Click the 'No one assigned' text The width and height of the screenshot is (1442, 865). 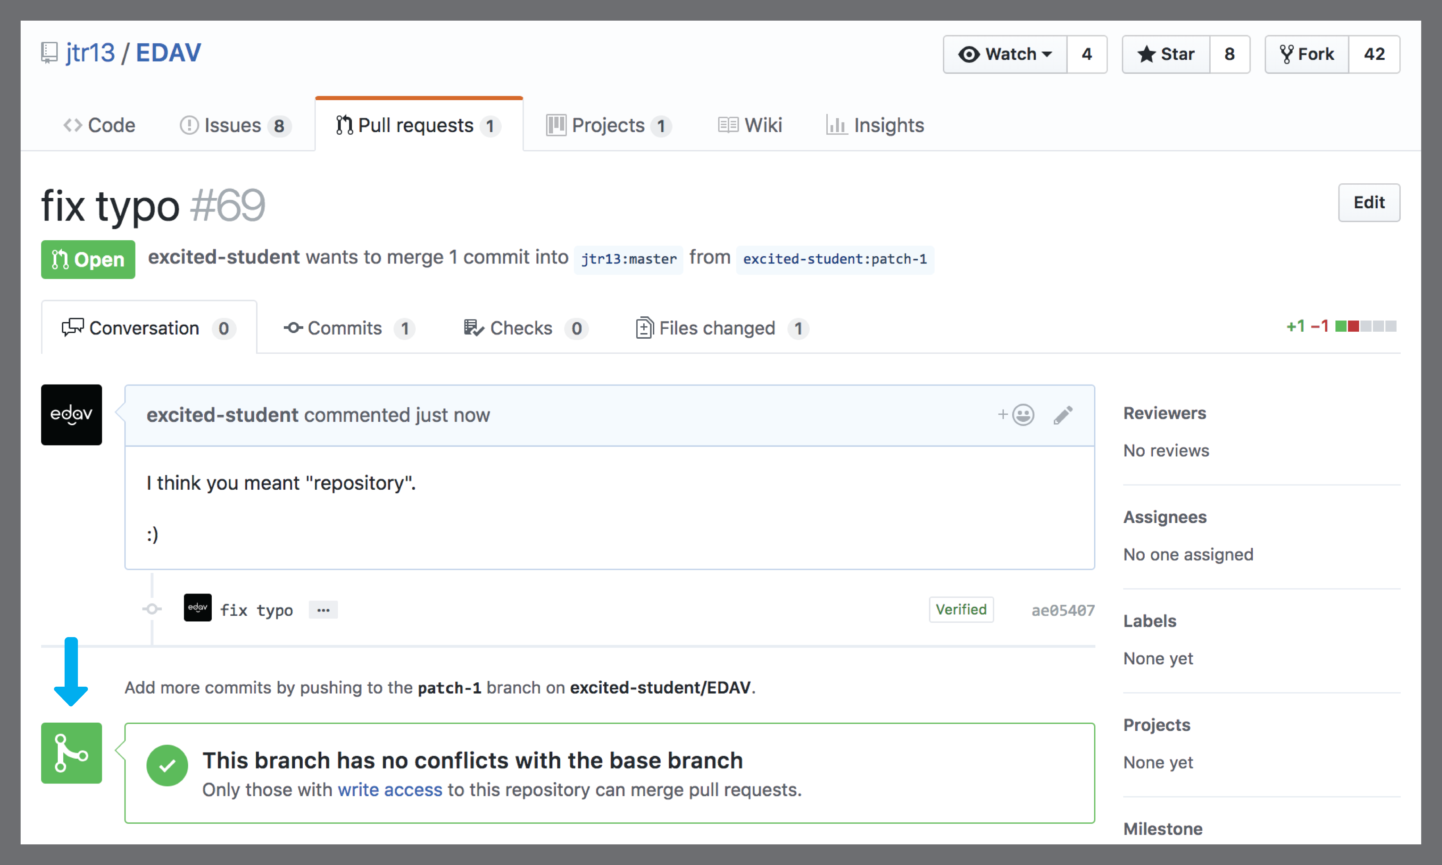(1188, 554)
